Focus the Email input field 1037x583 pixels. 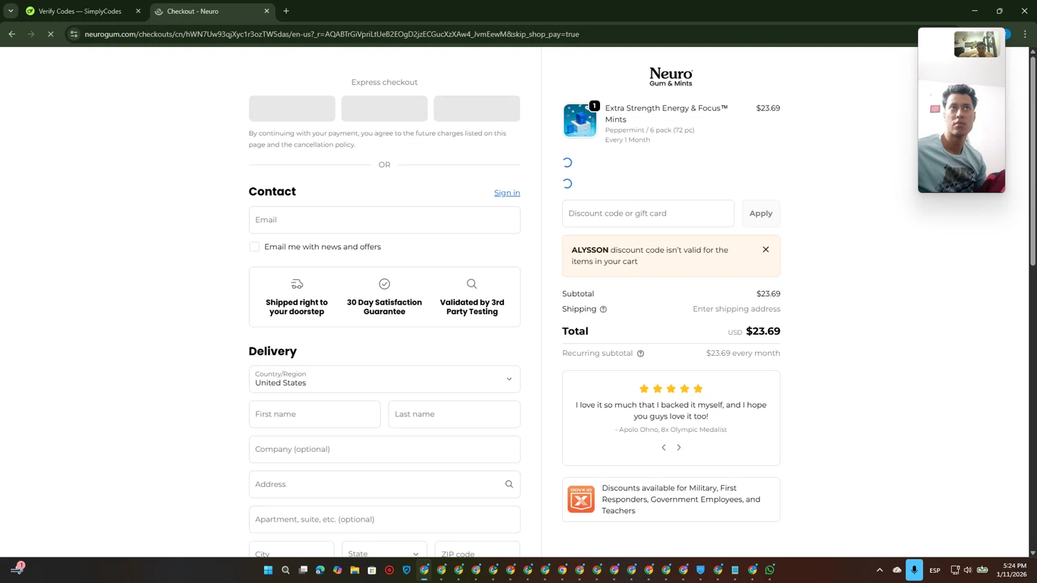click(x=384, y=220)
